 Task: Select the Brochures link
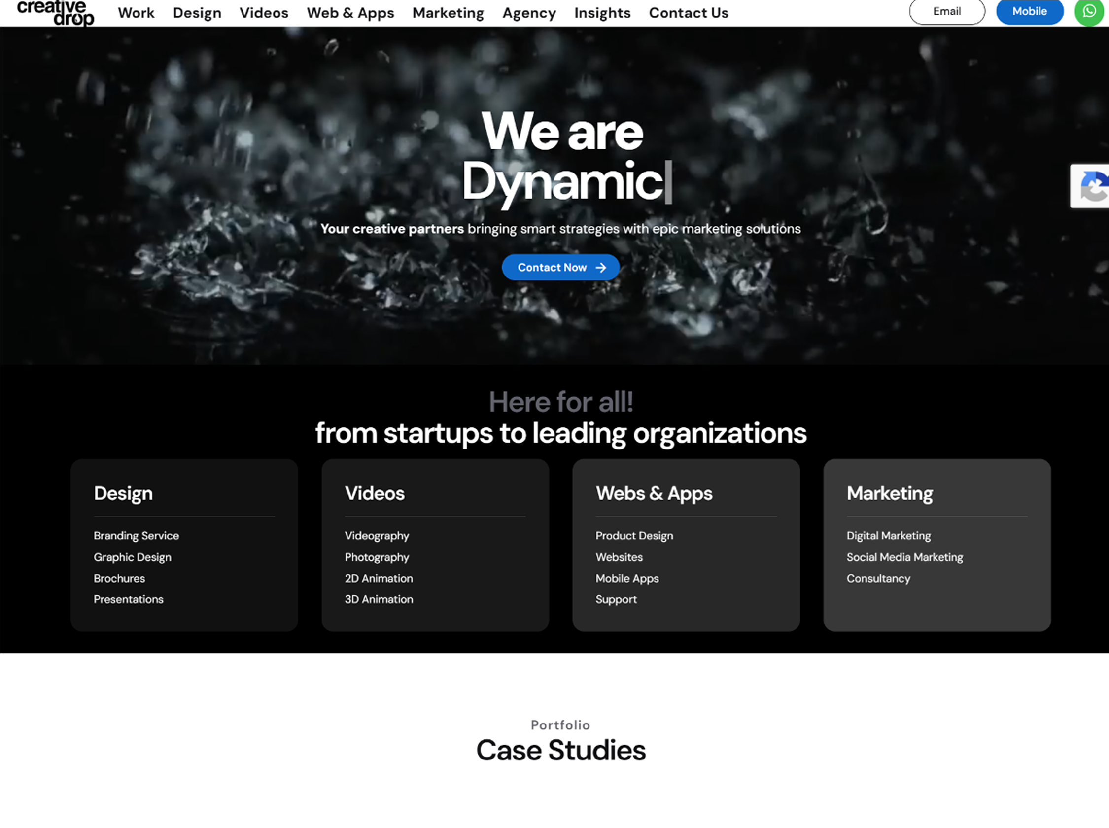point(119,578)
